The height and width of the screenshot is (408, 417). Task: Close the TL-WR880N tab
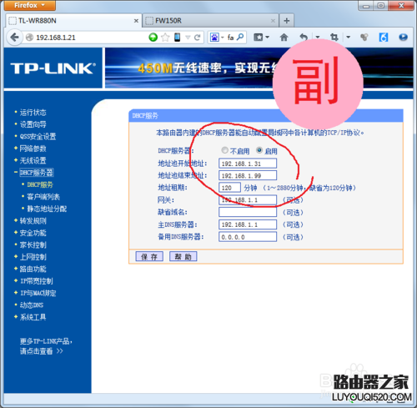click(x=136, y=21)
